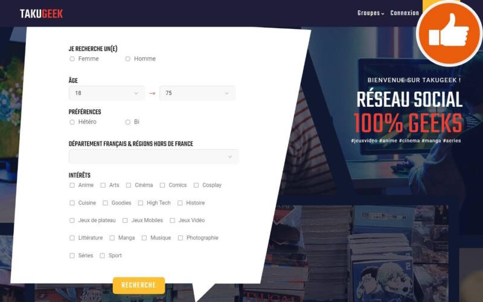Click the Groupes chevron arrow
Image resolution: width=483 pixels, height=302 pixels.
(383, 13)
